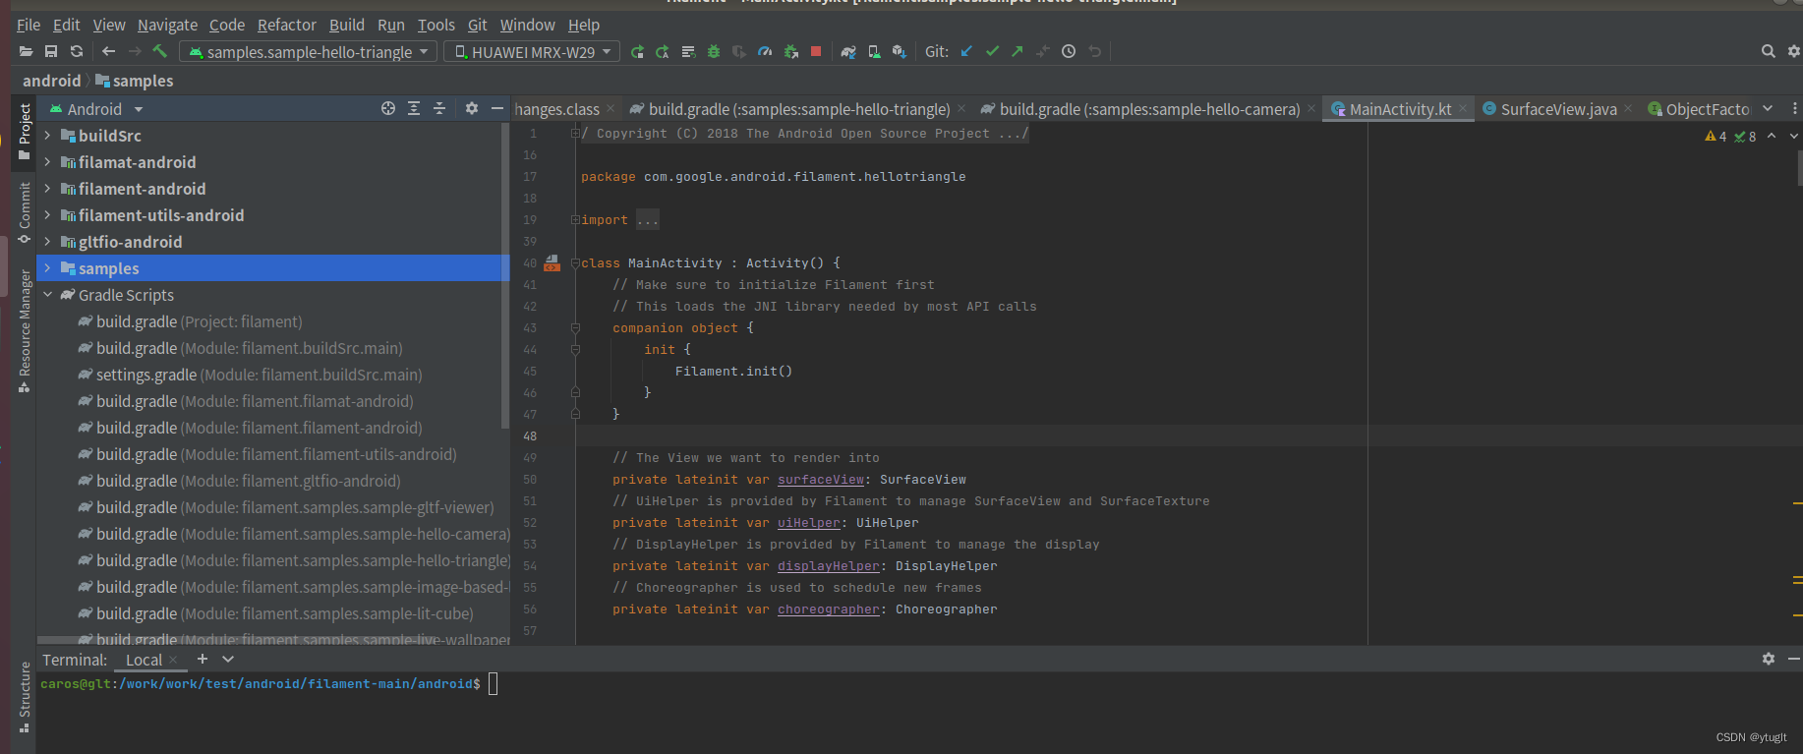
Task: Open the Profiler gauge icon
Action: (765, 51)
